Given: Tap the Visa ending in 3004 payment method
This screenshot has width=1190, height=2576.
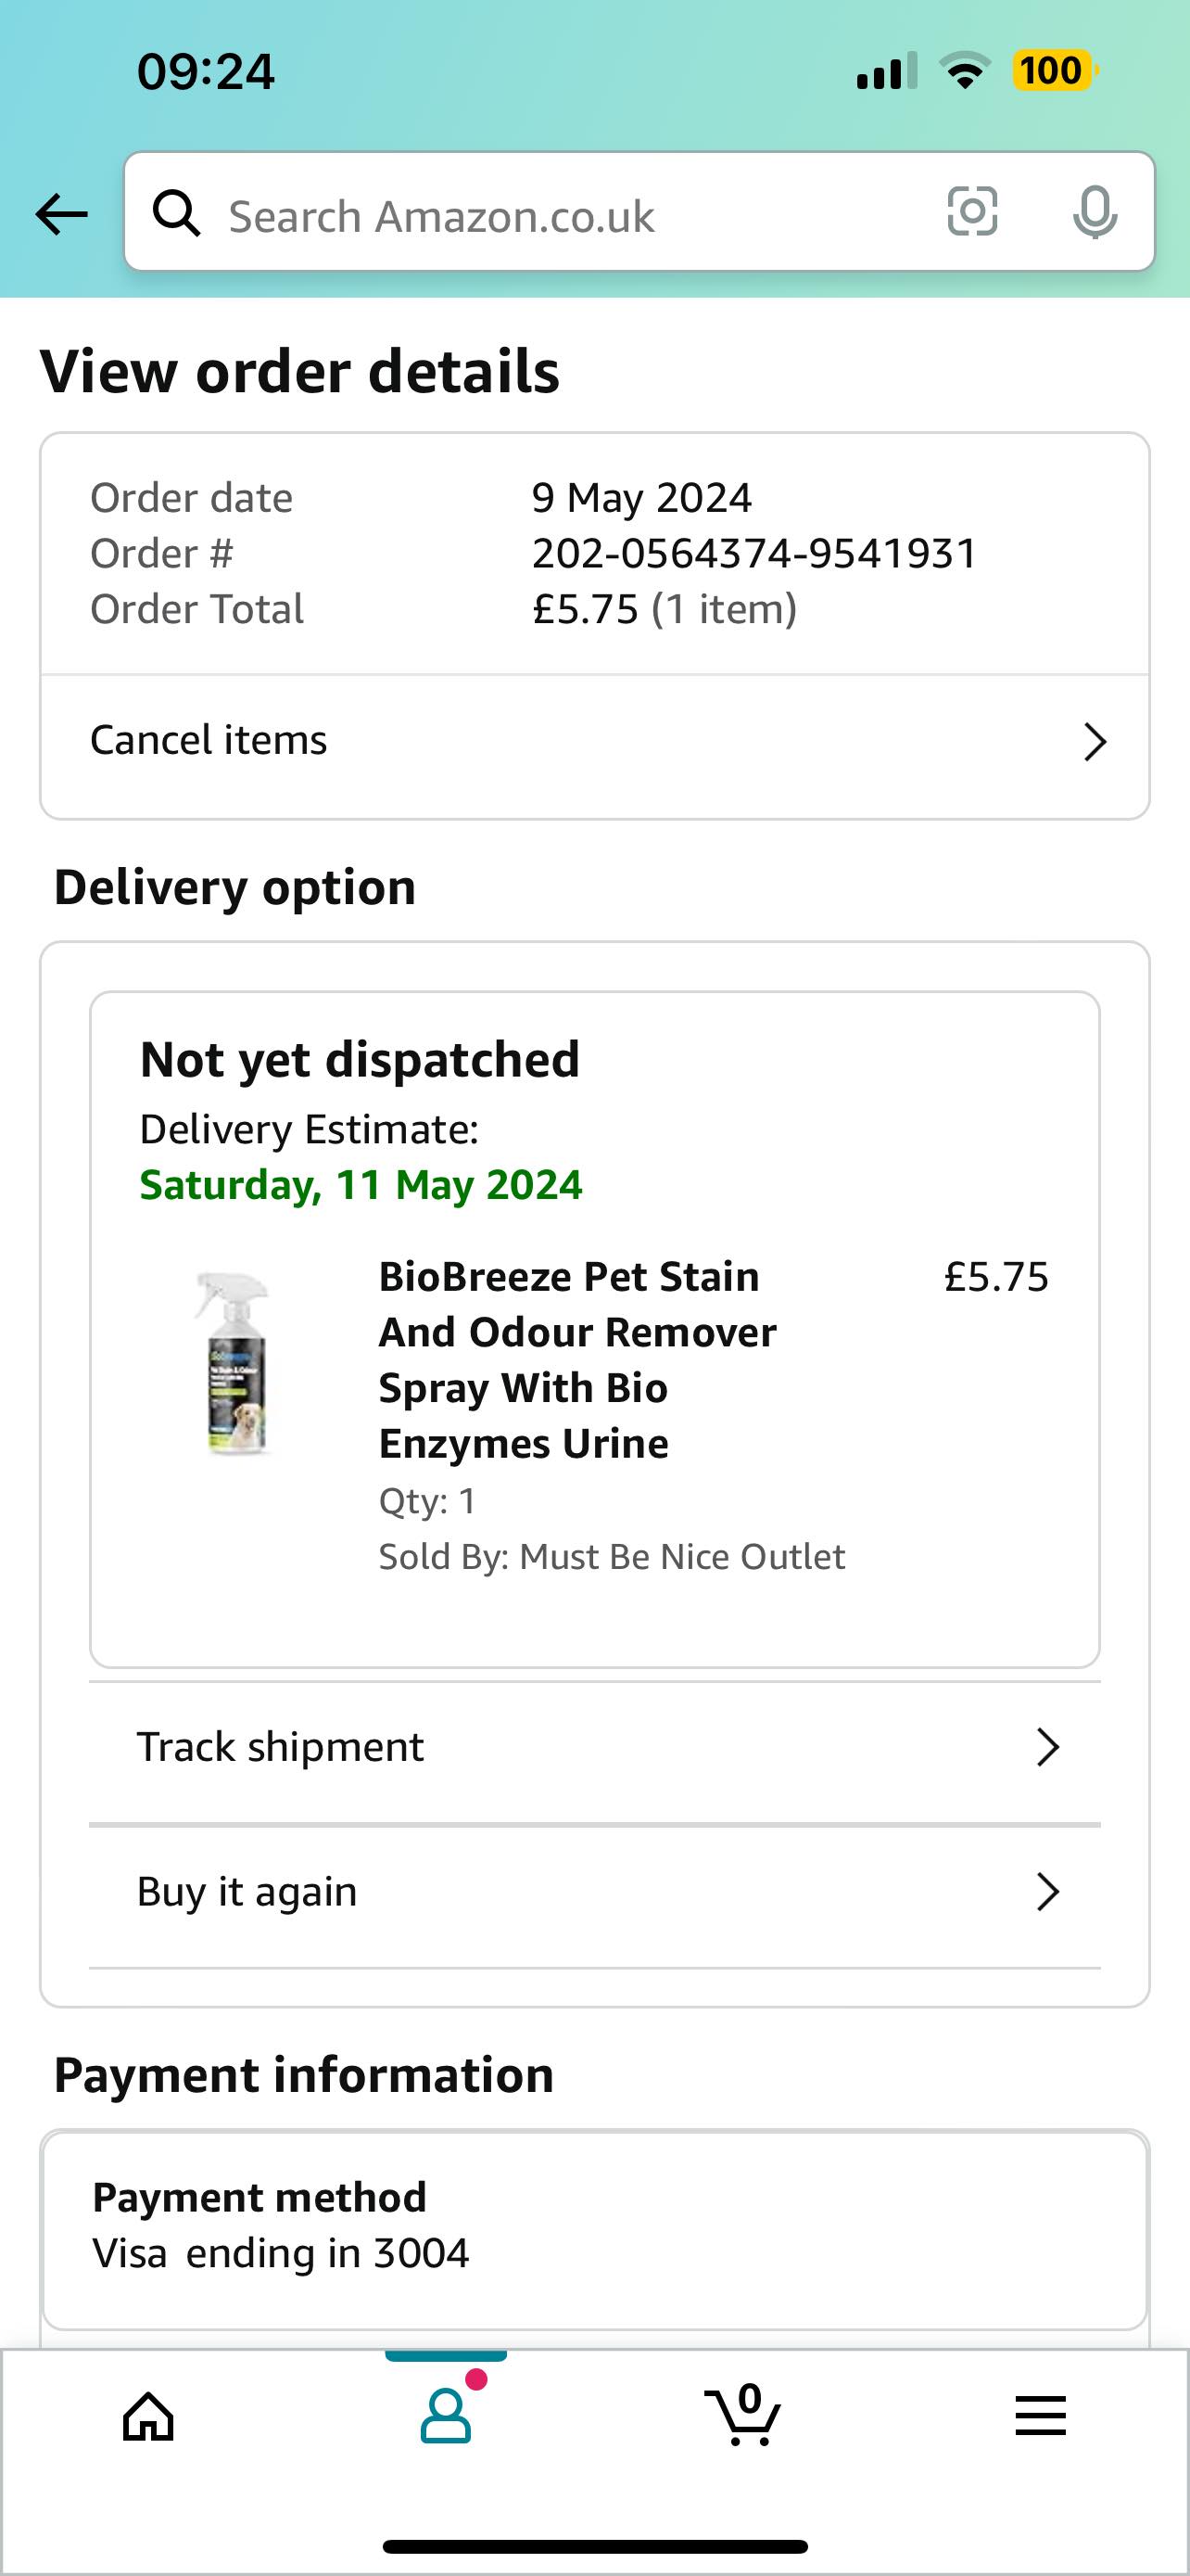Looking at the screenshot, I should tap(281, 2253).
